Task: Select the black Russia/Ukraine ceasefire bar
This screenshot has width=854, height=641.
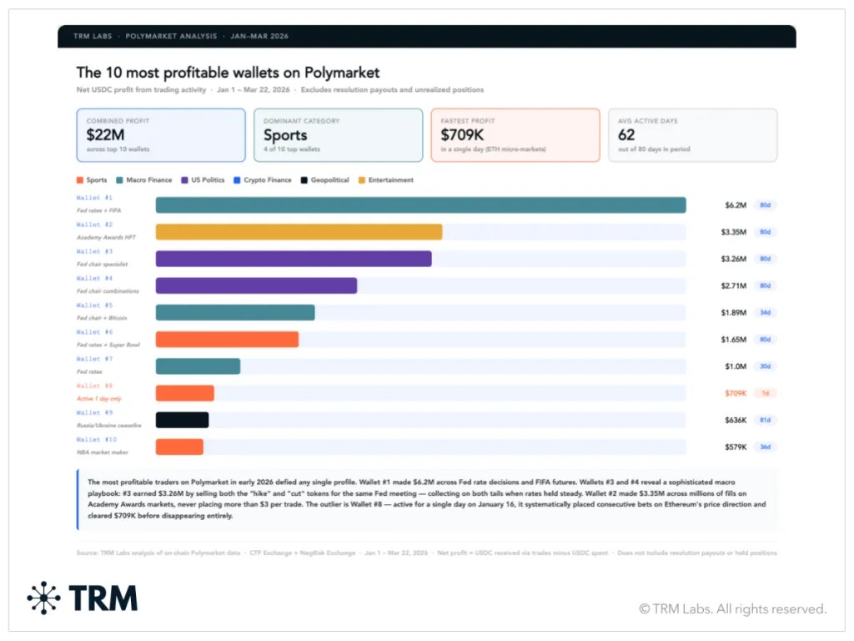Action: (182, 420)
